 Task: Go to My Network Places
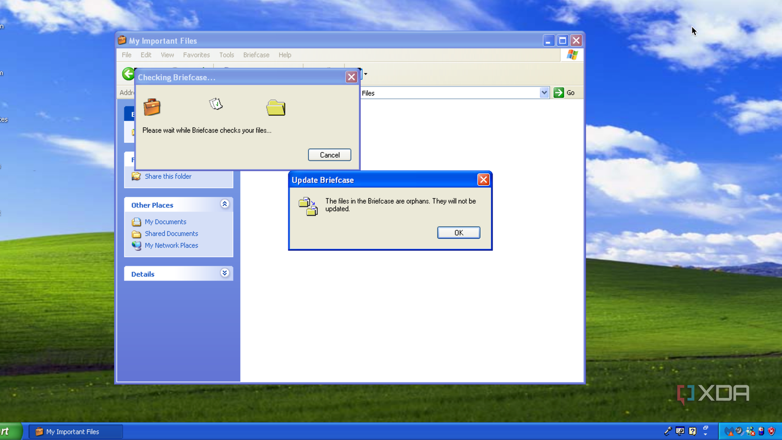pos(171,245)
